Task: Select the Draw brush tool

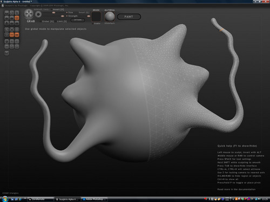Action: click(x=6, y=18)
